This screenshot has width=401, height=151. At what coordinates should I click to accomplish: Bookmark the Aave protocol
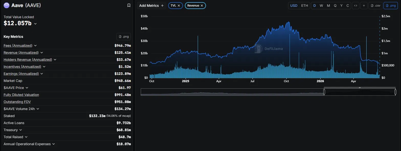click(x=129, y=5)
